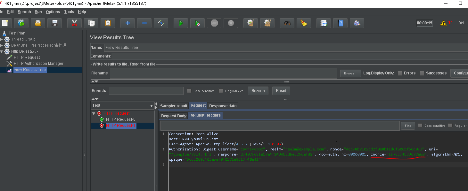Open the Search menu
This screenshot has width=468, height=191.
(24, 12)
